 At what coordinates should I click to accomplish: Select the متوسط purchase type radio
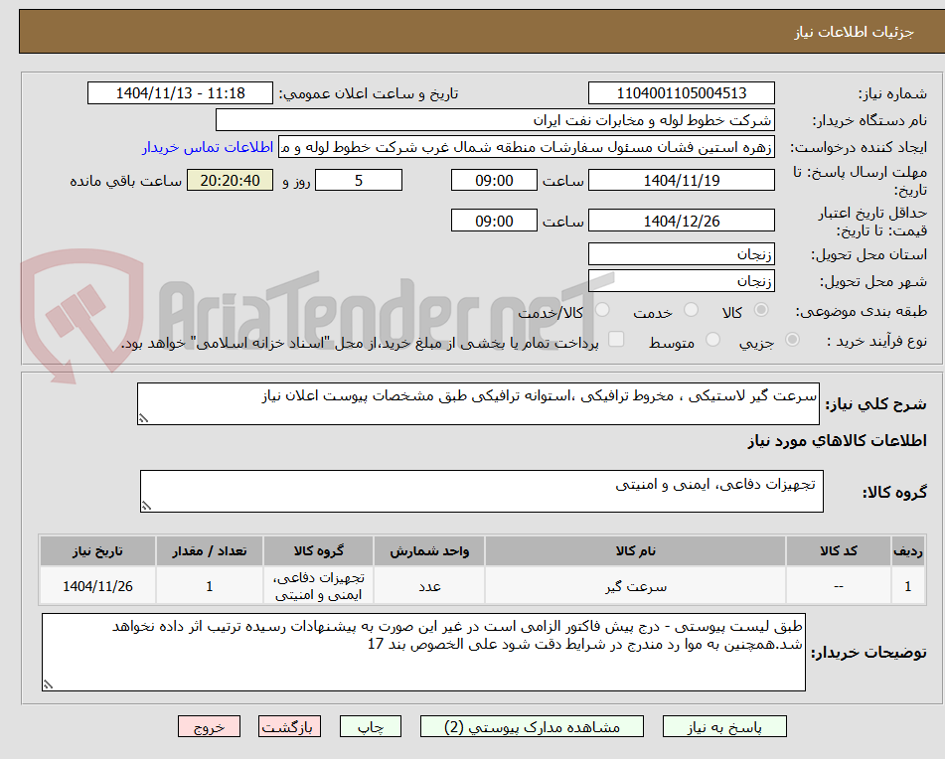[712, 340]
